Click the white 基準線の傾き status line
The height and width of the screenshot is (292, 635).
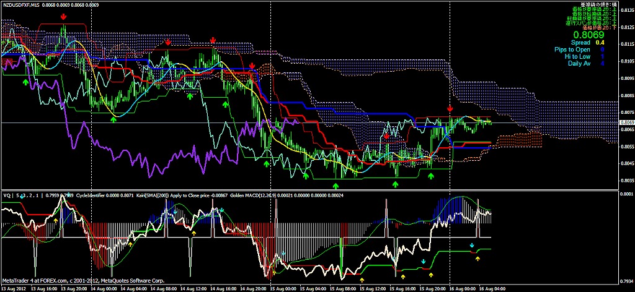tap(598, 4)
